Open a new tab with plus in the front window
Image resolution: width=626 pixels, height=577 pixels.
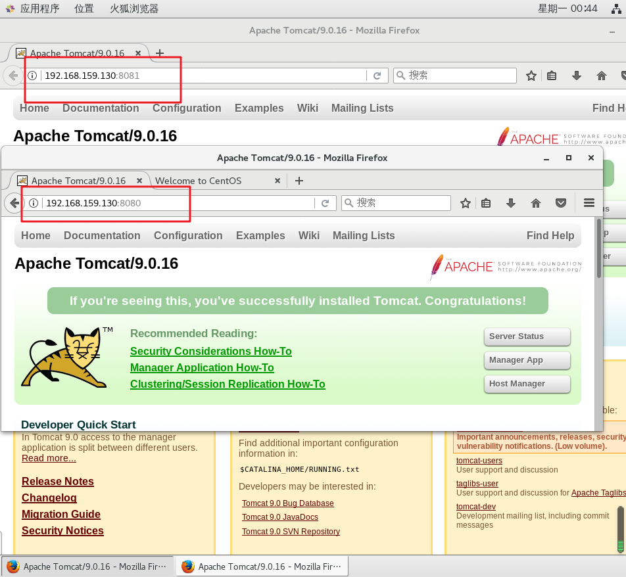(299, 181)
